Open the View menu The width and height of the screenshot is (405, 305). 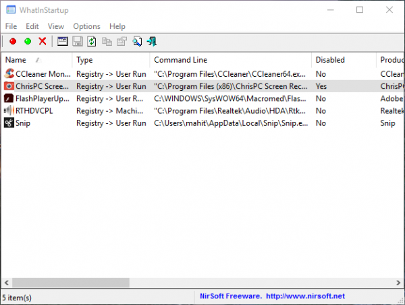[56, 26]
